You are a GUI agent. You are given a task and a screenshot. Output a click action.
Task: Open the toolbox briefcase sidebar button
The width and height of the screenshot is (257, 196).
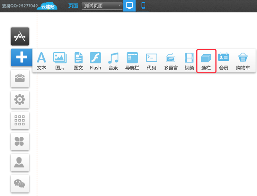tap(20, 78)
